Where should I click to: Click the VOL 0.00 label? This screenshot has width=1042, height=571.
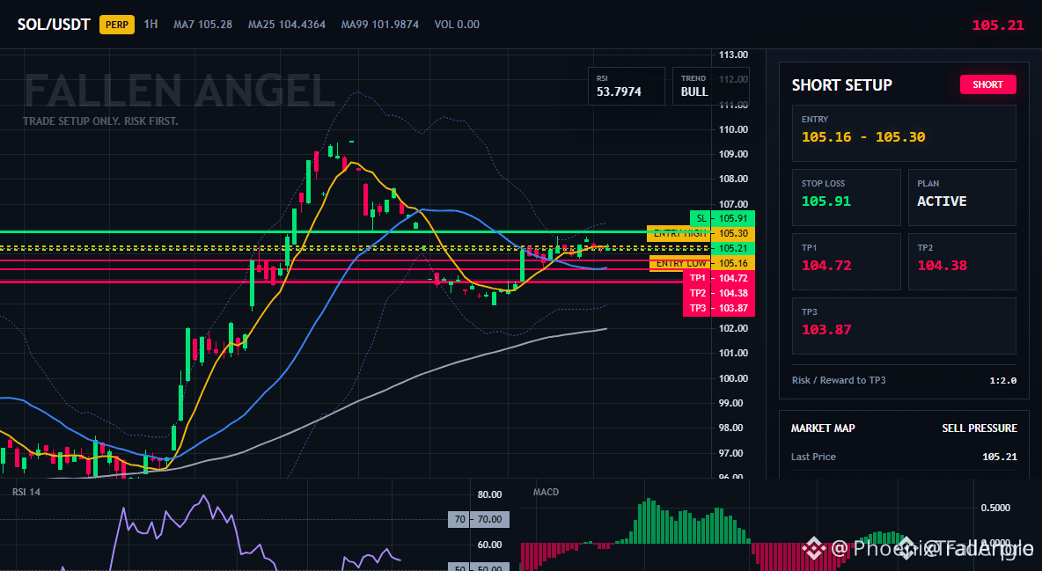(457, 25)
